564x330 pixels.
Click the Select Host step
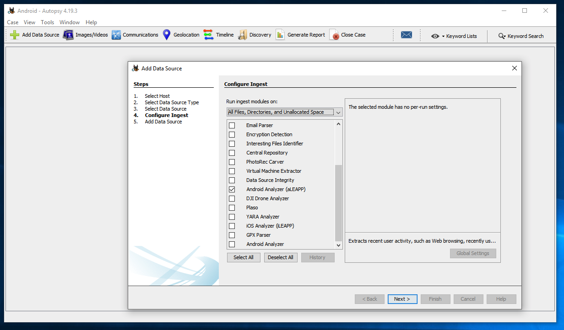[157, 96]
